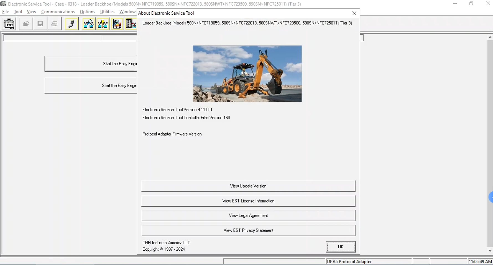This screenshot has height=265, width=493.
Task: Click the controller status icon with magnifier
Action: click(89, 24)
